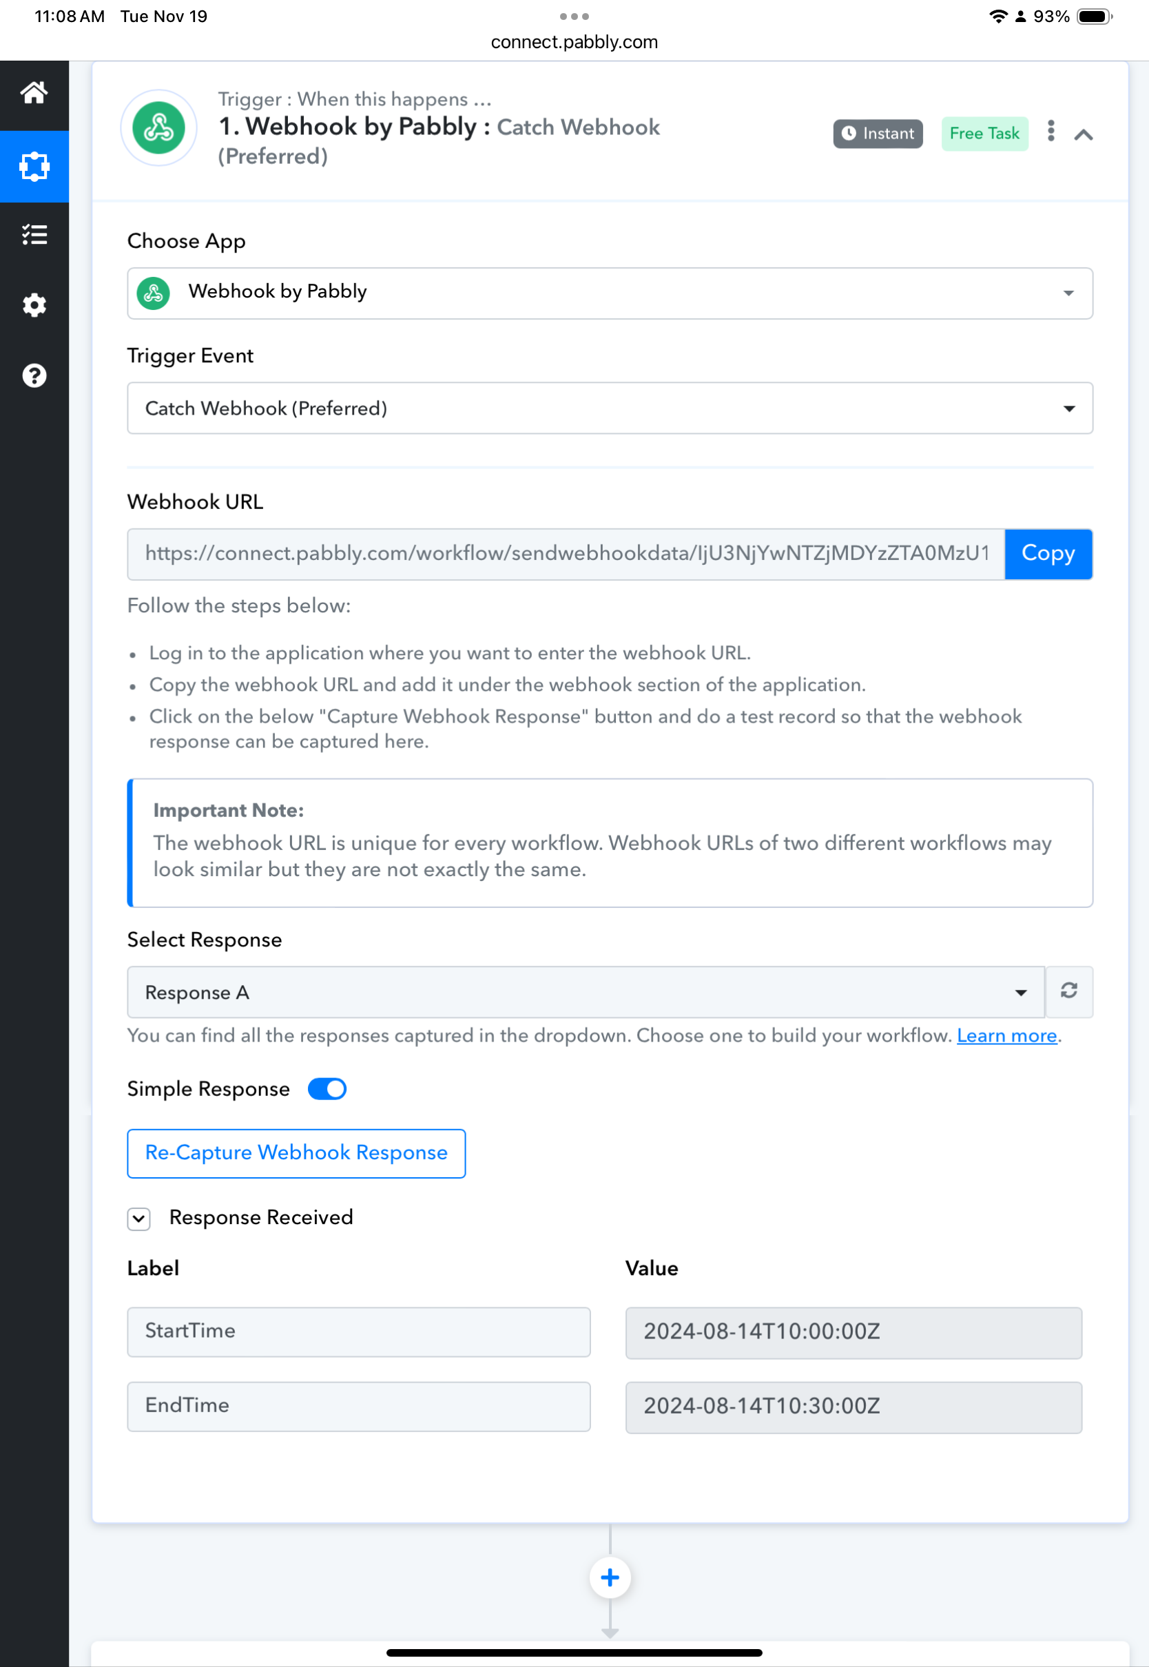Tap the battery status icon
The width and height of the screenshot is (1149, 1667).
point(1095,16)
